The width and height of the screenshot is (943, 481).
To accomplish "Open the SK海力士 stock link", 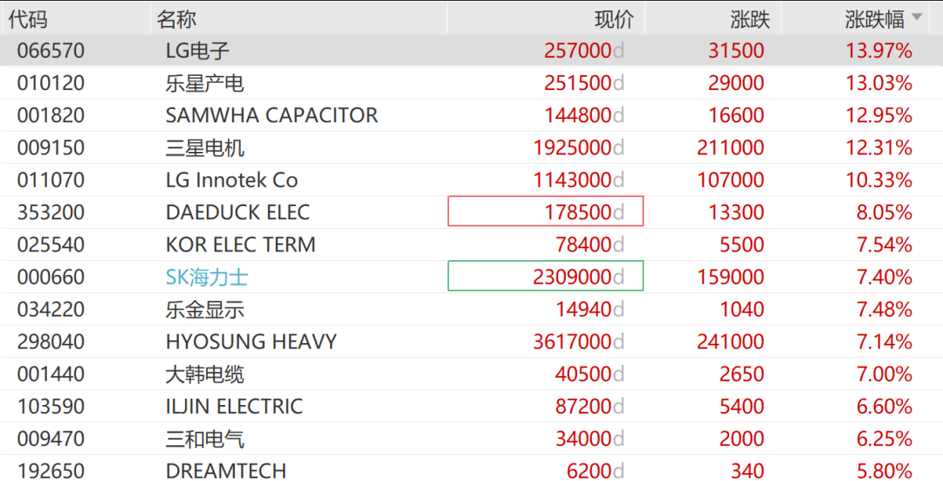I will click(x=207, y=278).
